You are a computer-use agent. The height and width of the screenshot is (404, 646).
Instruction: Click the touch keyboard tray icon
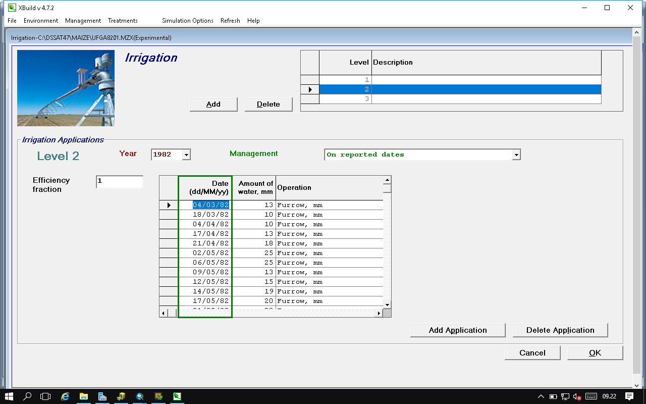point(591,396)
